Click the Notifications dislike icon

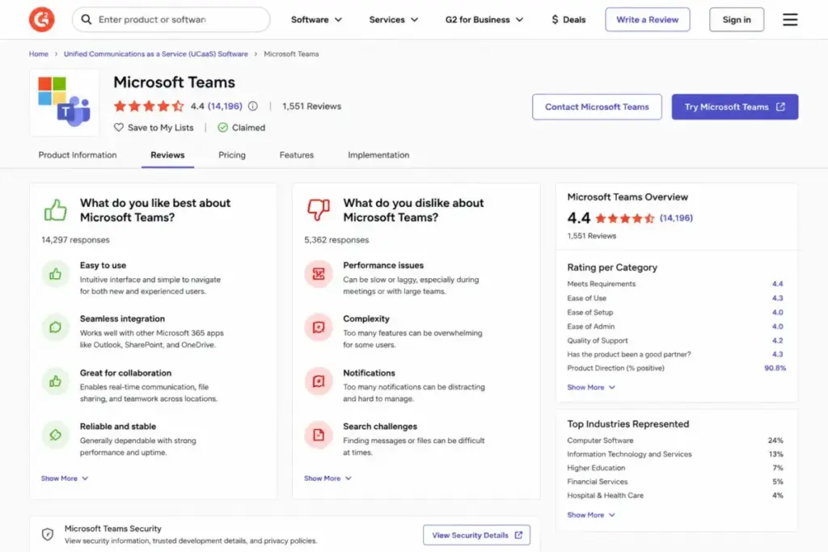(319, 381)
